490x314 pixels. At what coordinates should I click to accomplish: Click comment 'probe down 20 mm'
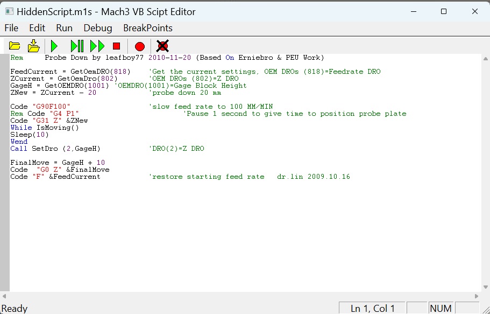coord(184,93)
